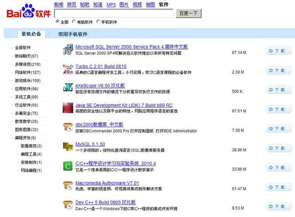Screen dimensions: 295x217
Task: Download eXeScope V6.50 汉化版
Action: click(279, 90)
